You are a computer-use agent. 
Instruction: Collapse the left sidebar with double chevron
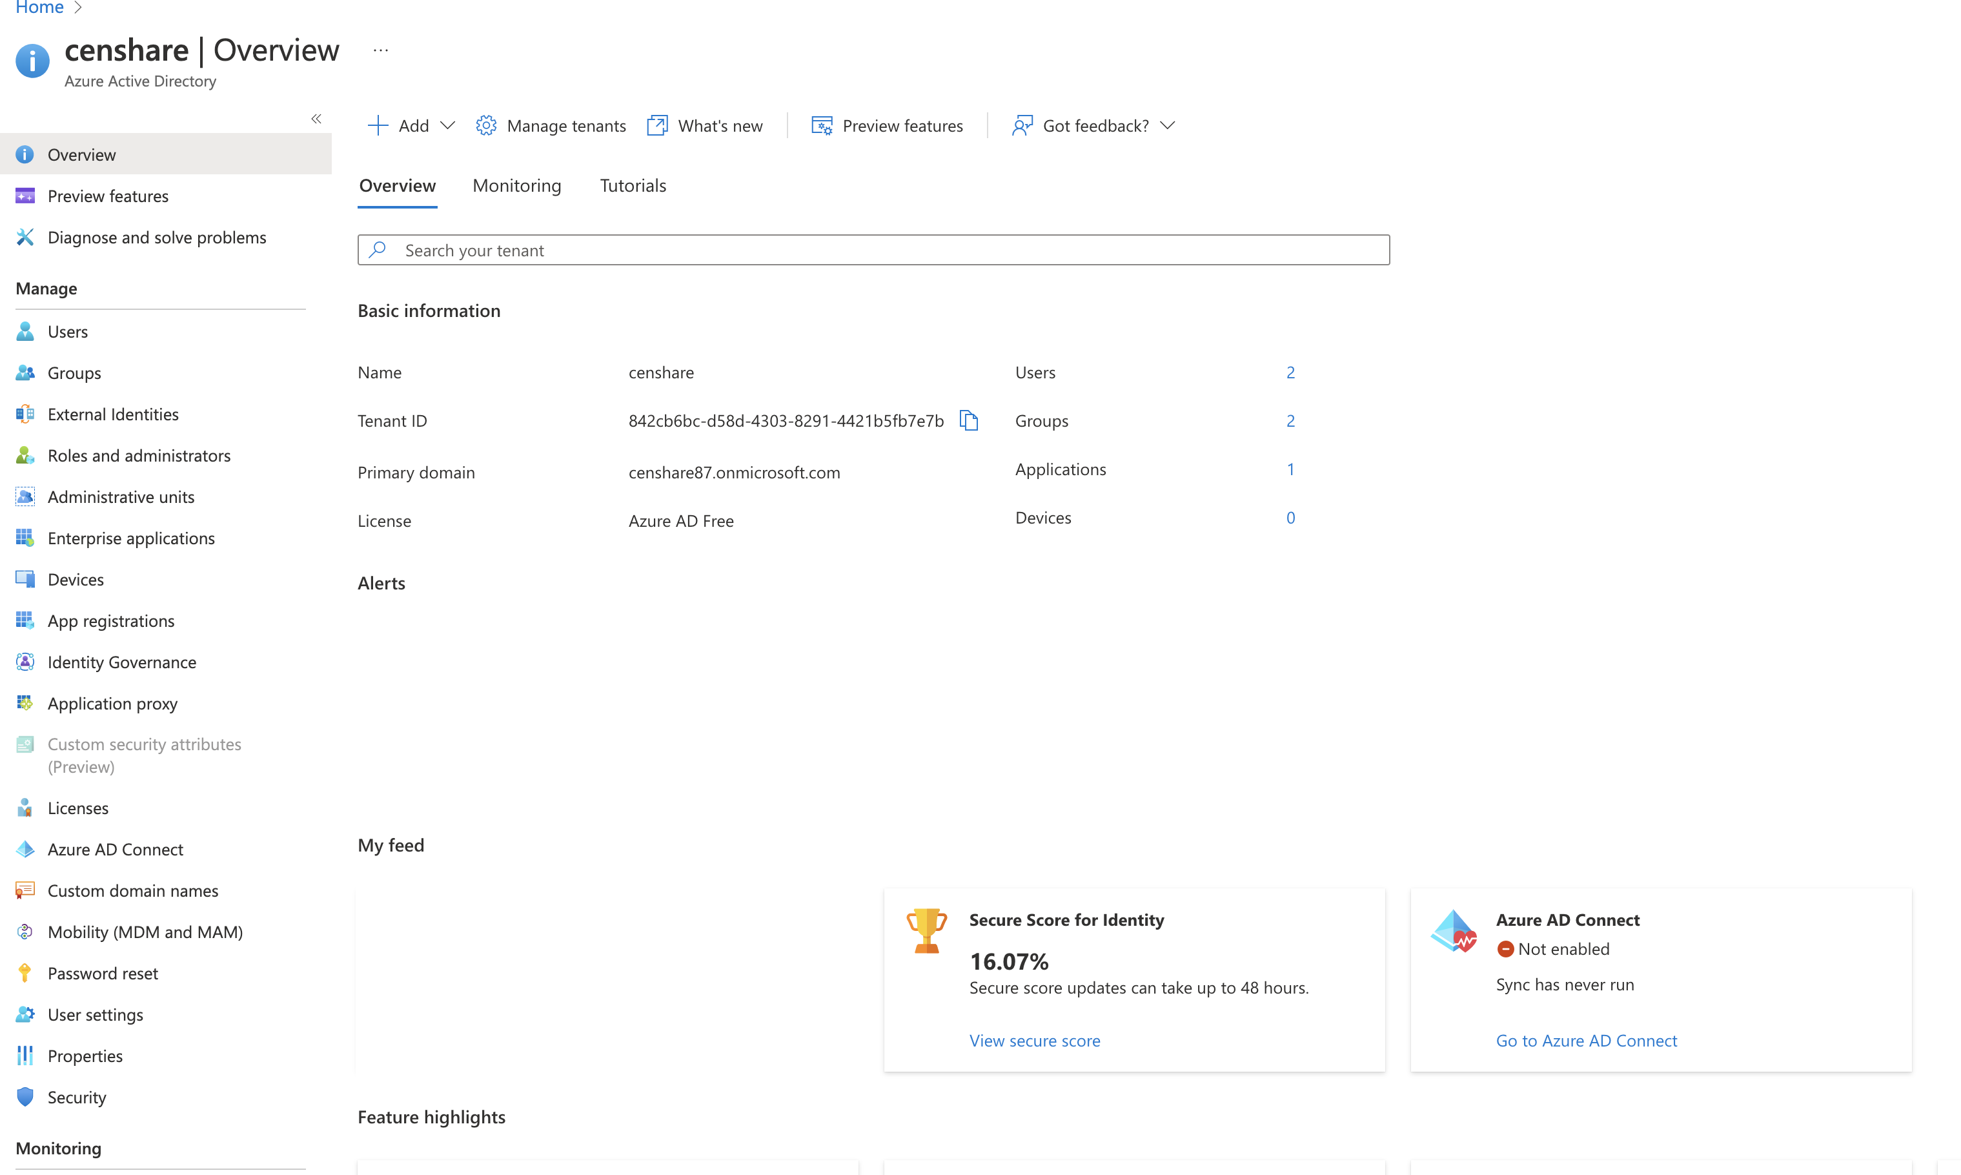(316, 119)
